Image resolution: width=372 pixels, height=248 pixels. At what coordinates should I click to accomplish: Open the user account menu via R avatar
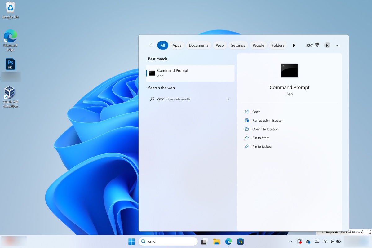pyautogui.click(x=327, y=45)
